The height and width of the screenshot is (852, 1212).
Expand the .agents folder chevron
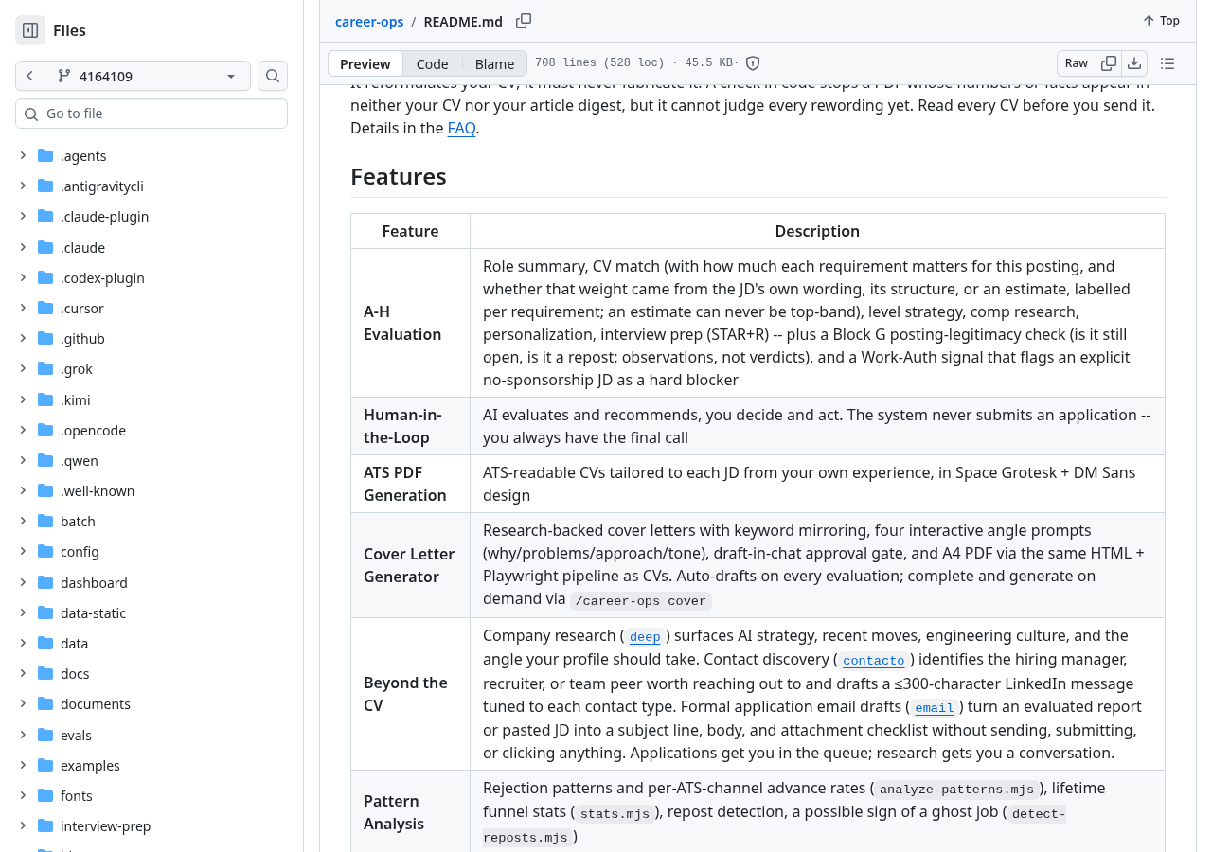click(x=23, y=155)
